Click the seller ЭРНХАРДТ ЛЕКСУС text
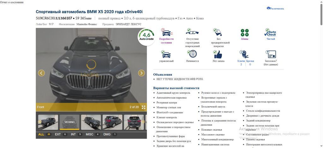Viewport: 323px width, 148px height. click(129, 24)
